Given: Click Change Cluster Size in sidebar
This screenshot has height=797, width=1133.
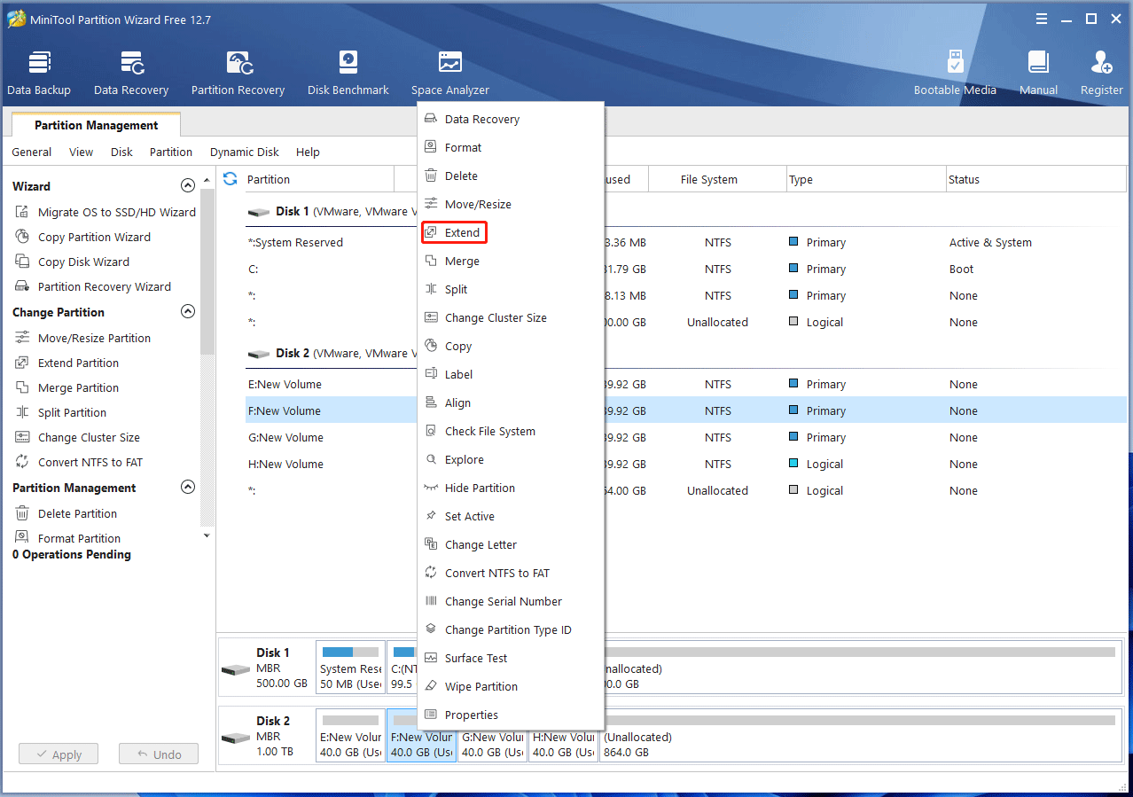Looking at the screenshot, I should point(77,437).
